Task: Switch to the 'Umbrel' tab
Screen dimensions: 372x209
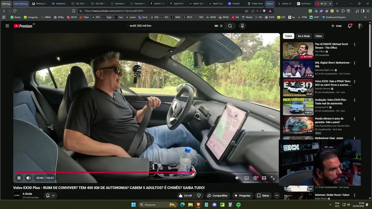Action: click(235, 3)
